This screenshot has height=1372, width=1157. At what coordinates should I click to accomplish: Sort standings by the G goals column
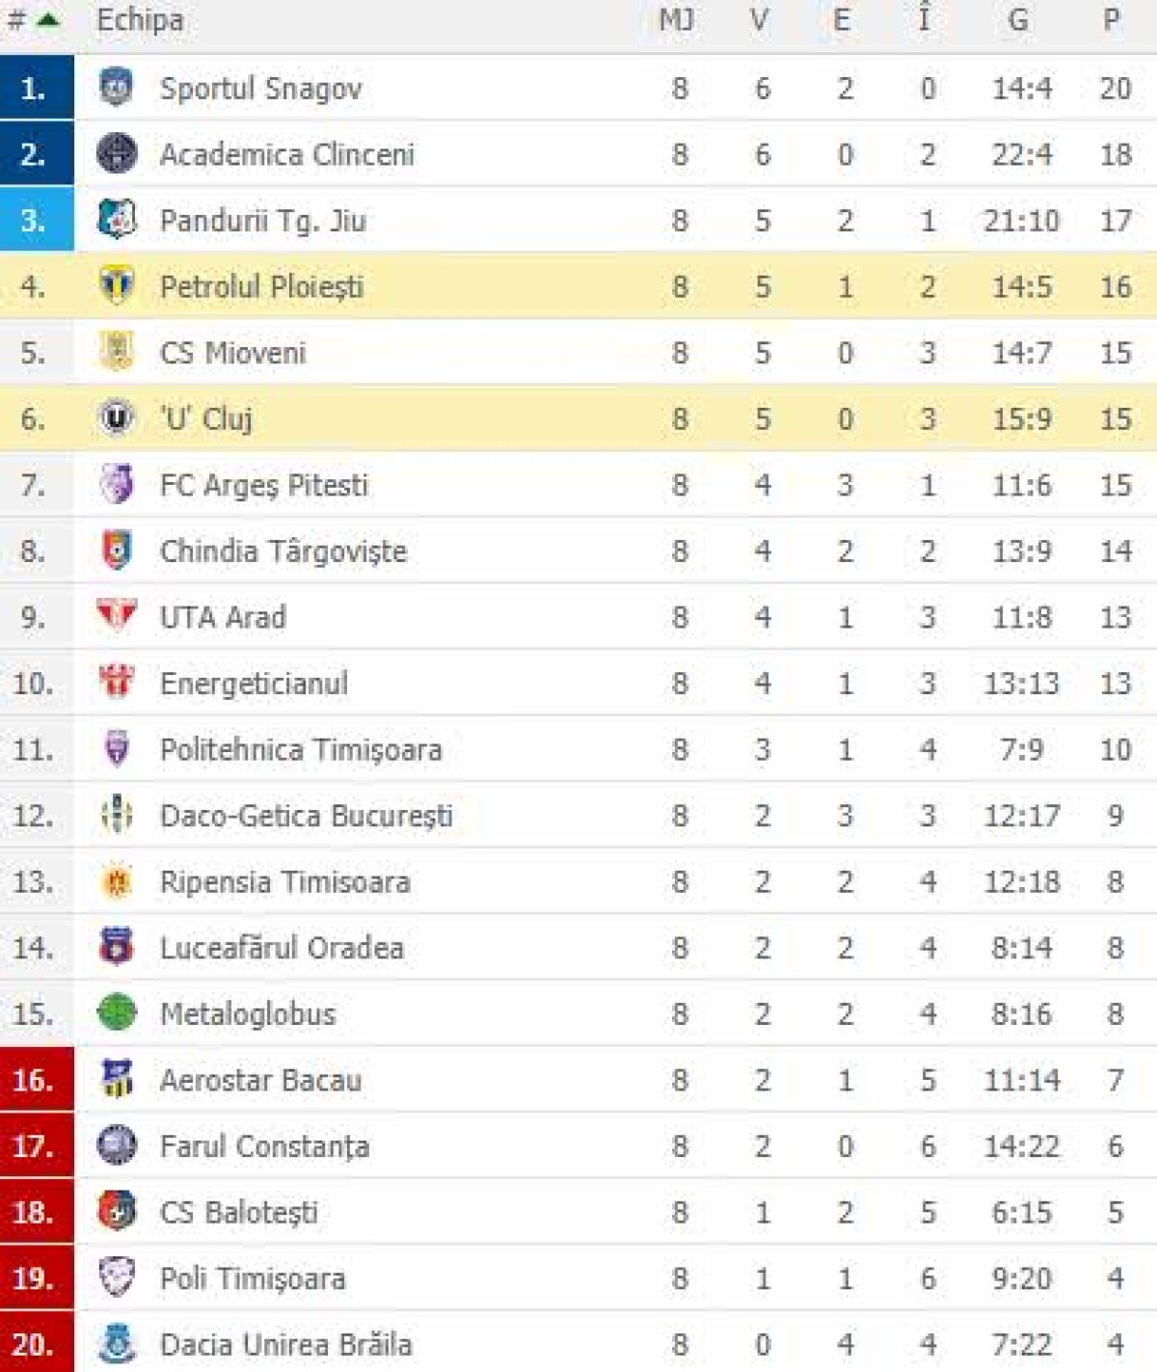point(1017,18)
